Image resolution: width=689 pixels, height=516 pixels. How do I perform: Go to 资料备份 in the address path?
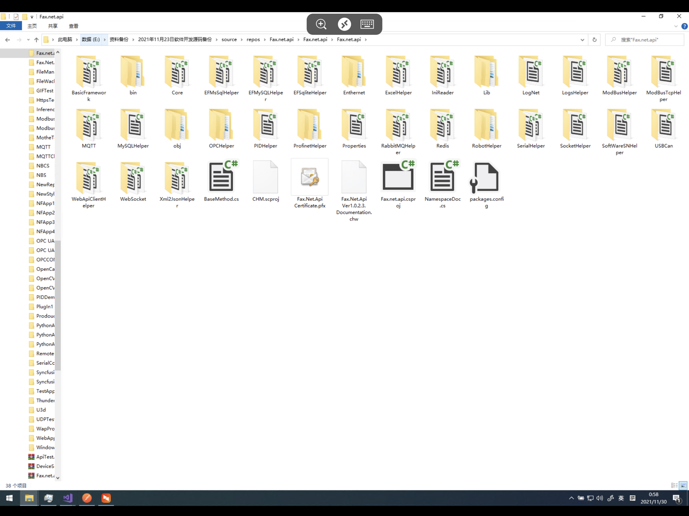coord(119,39)
